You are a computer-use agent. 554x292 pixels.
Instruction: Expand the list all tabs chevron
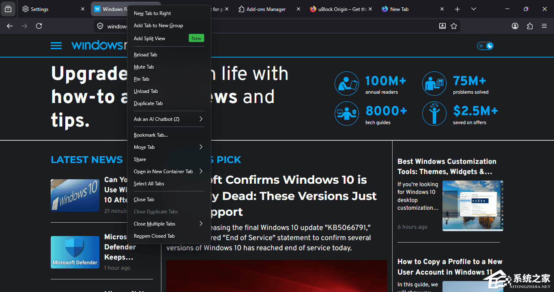click(474, 9)
